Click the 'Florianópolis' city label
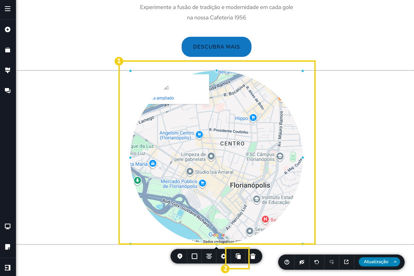Viewport: 414px width, 276px height. [x=250, y=185]
